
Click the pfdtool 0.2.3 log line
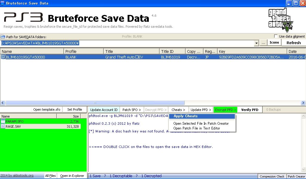click(x=114, y=124)
